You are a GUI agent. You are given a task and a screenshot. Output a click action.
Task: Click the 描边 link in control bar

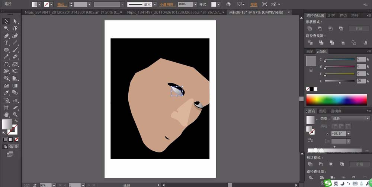[x=62, y=4]
